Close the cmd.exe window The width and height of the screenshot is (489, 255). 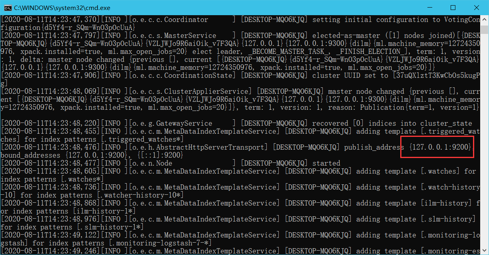pos(477,8)
